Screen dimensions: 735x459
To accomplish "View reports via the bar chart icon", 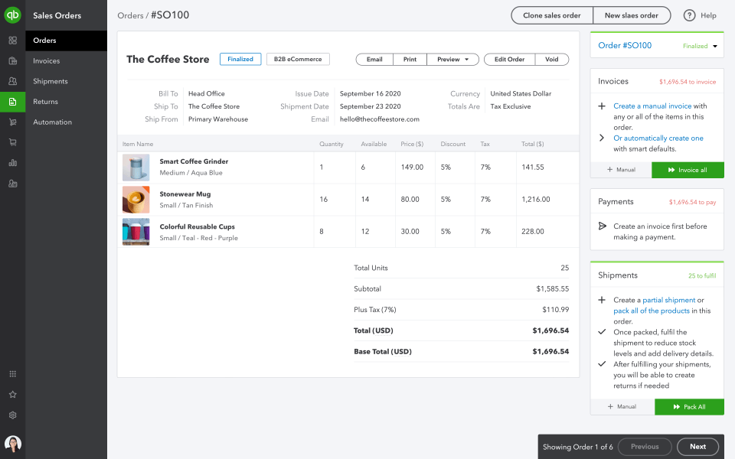I will tap(12, 162).
